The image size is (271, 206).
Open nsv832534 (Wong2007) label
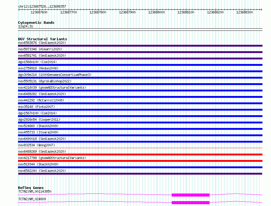tap(37, 145)
